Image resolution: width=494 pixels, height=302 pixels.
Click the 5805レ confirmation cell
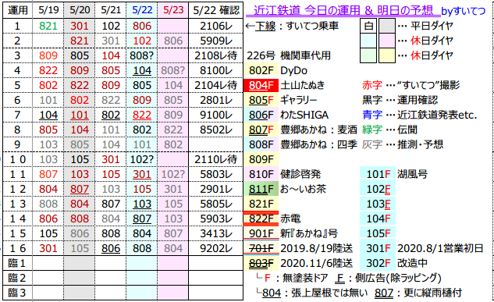coord(216,204)
